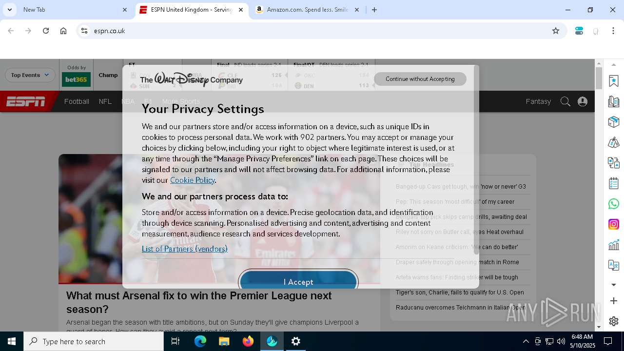The width and height of the screenshot is (624, 351).
Task: Open the sidebar bookmarks star icon
Action: coord(614,81)
